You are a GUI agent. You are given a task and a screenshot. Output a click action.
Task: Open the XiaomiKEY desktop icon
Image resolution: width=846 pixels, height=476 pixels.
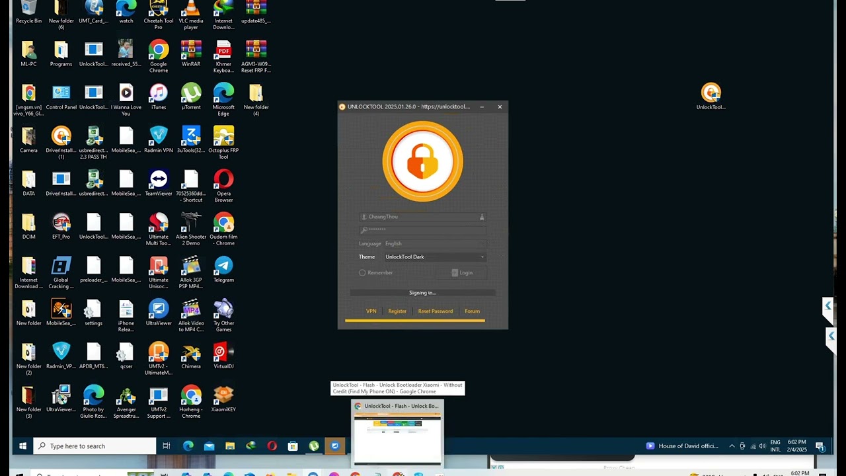(x=223, y=399)
